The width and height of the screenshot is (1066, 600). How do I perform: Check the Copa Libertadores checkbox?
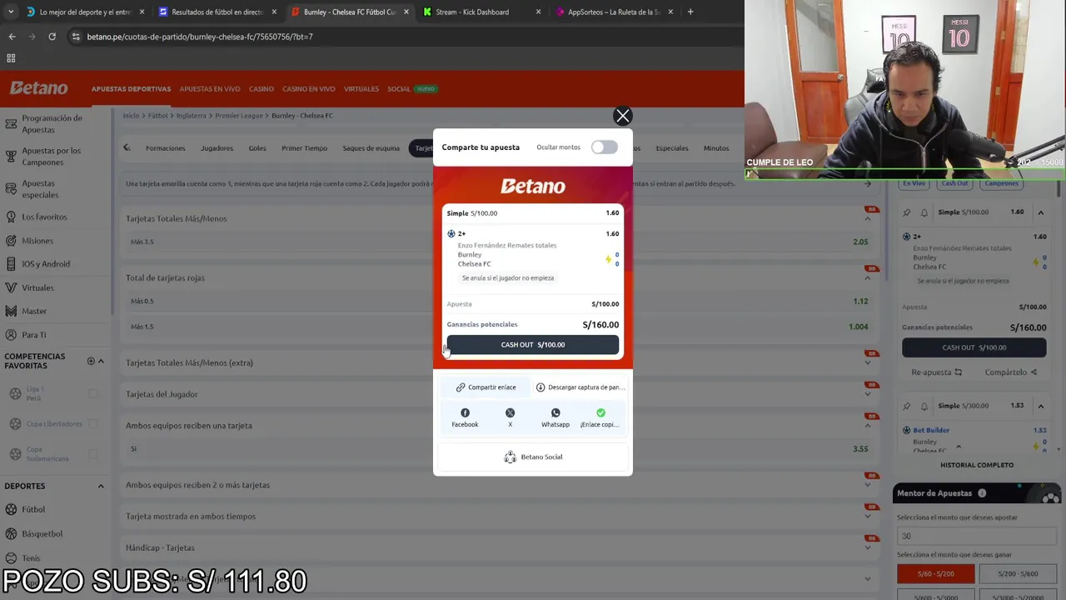tap(93, 424)
